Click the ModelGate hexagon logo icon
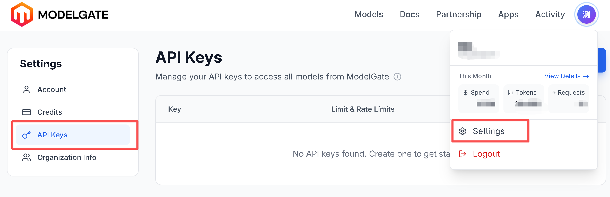 pos(22,15)
